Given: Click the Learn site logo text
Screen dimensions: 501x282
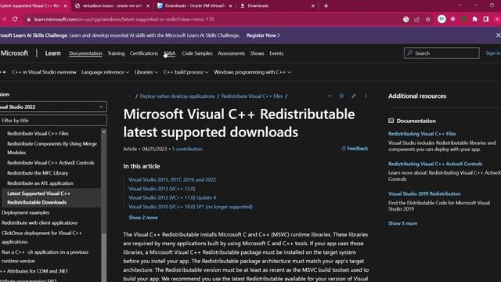Looking at the screenshot, I should point(52,53).
